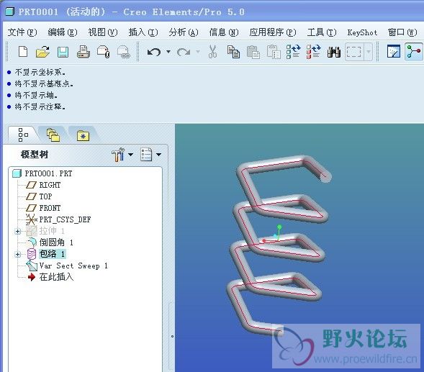Click the dashed selection box tool
Image resolution: width=424 pixels, height=372 pixels.
tap(353, 51)
